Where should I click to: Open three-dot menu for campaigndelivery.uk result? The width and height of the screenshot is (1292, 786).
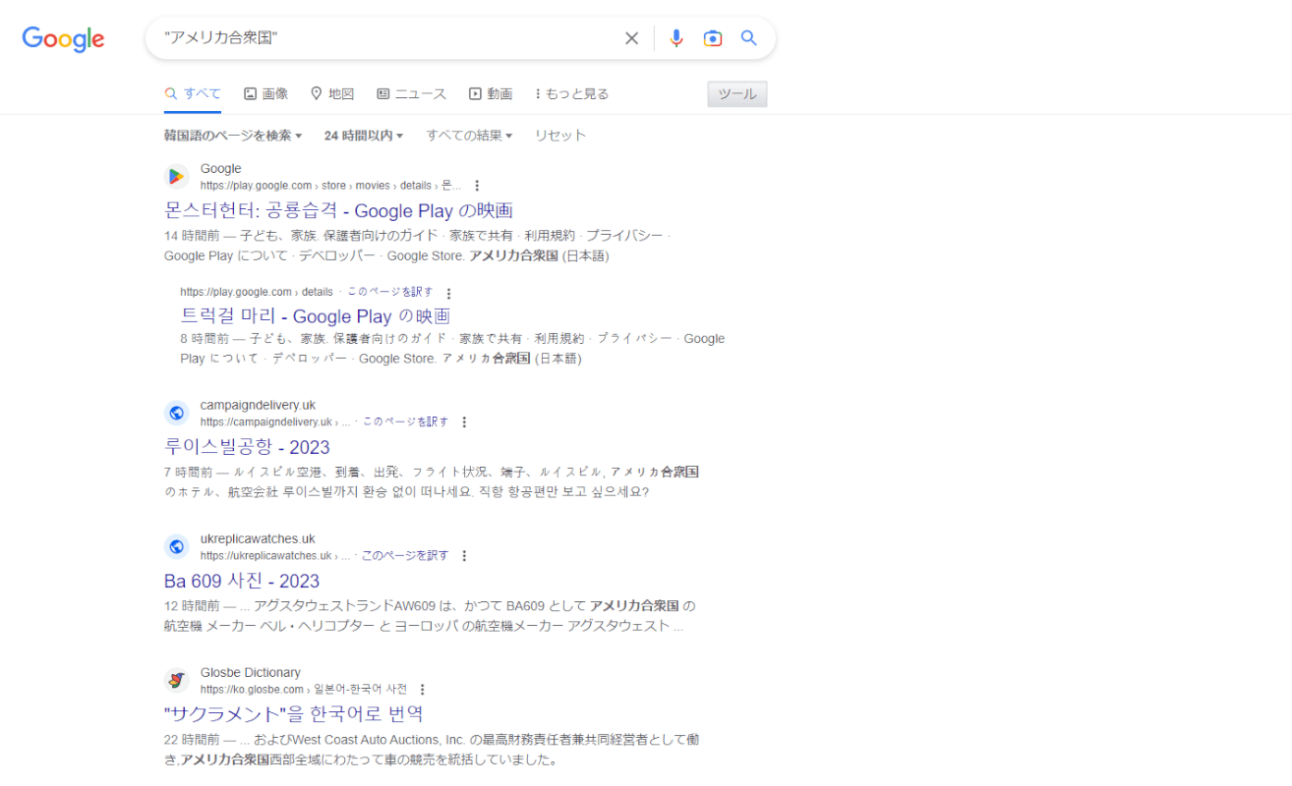pos(464,422)
